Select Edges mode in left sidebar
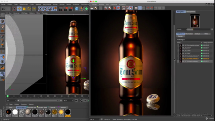Screen dimensions: 215x121 pos(2,41)
